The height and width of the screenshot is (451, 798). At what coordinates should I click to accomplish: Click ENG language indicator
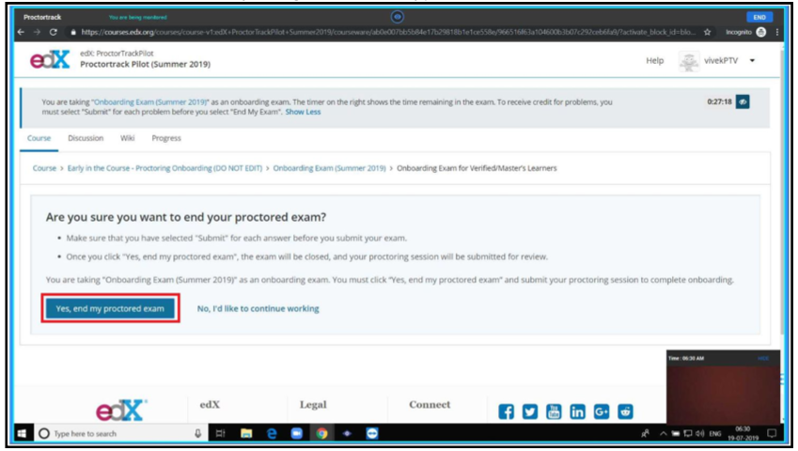click(x=715, y=434)
